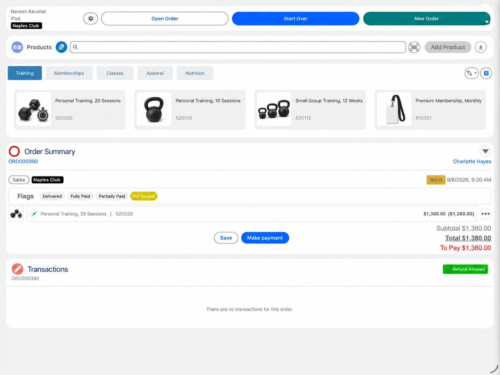Image resolution: width=500 pixels, height=375 pixels.
Task: Select Personal Training, 10 Sessions product card
Action: point(190,110)
